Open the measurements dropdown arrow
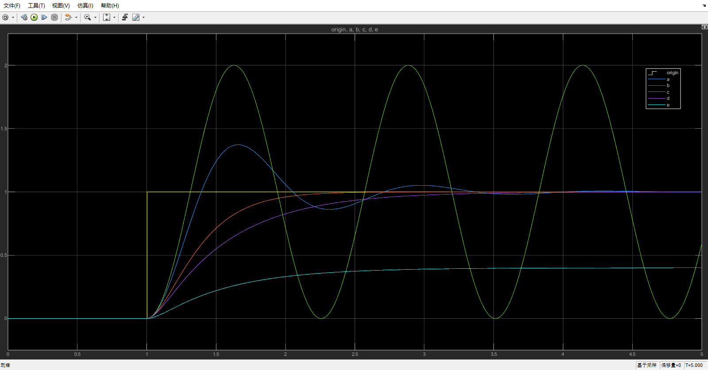Screen dimensions: 708x370 [143, 18]
